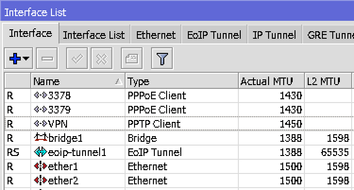Click the Remove minus button
This screenshot has height=190, width=354.
(46, 59)
